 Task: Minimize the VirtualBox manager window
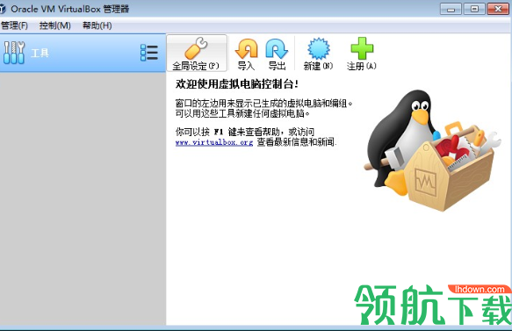coord(451,9)
